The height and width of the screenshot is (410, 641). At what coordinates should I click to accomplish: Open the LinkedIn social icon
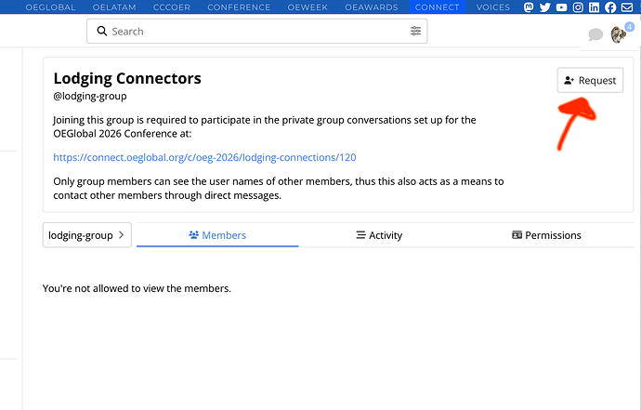point(594,7)
